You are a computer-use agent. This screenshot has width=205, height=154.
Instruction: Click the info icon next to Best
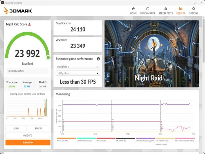tap(45, 82)
